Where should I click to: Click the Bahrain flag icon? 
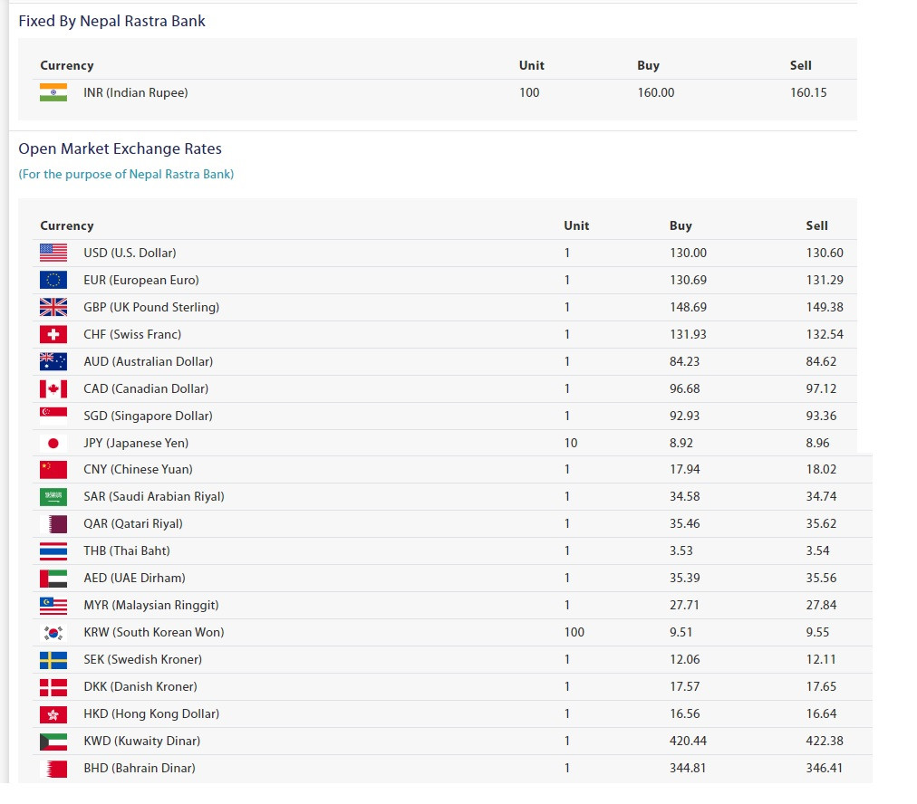click(x=53, y=769)
